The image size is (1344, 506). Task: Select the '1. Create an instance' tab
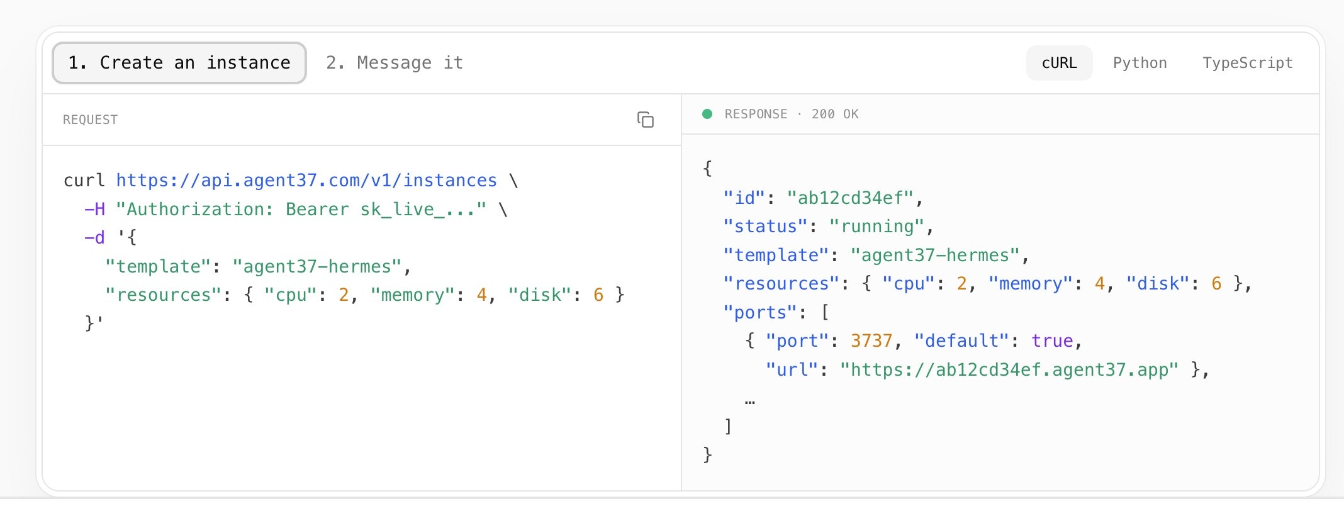point(179,63)
